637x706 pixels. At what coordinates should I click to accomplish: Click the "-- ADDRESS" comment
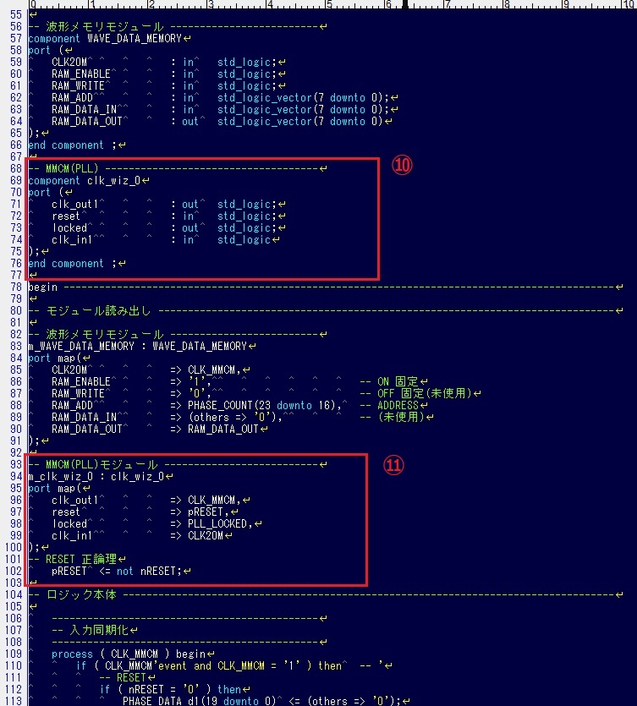391,405
